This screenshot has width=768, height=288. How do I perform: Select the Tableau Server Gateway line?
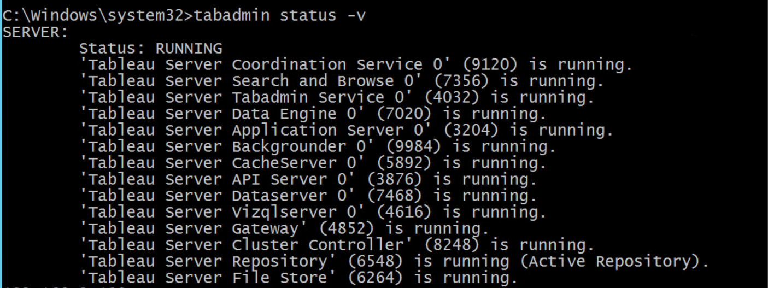click(284, 228)
